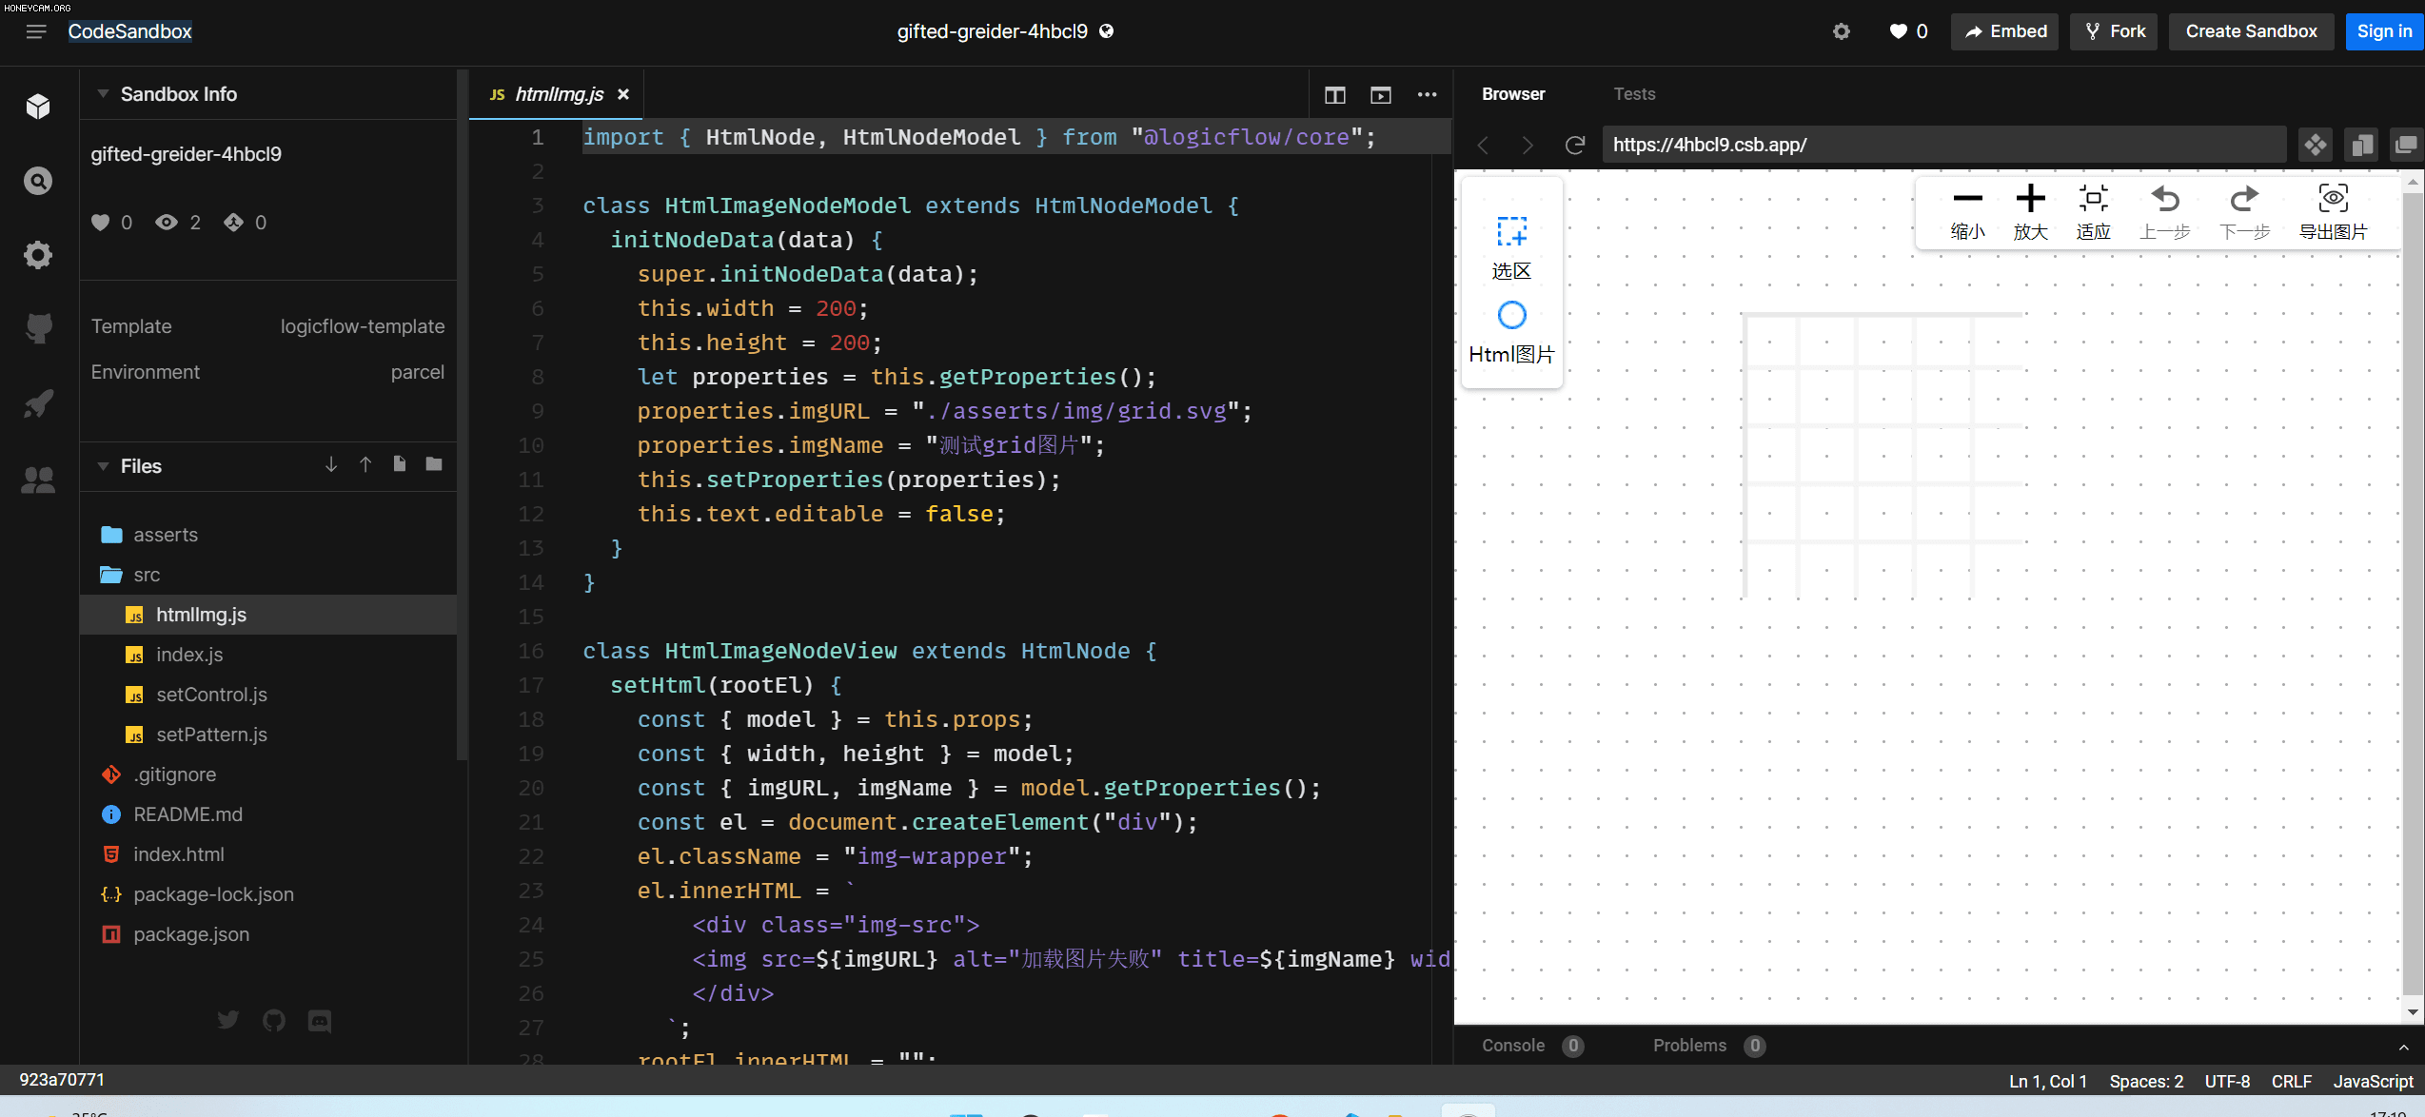Image resolution: width=2425 pixels, height=1117 pixels.
Task: Select htmlImg.js in the file tree
Action: 268,615
